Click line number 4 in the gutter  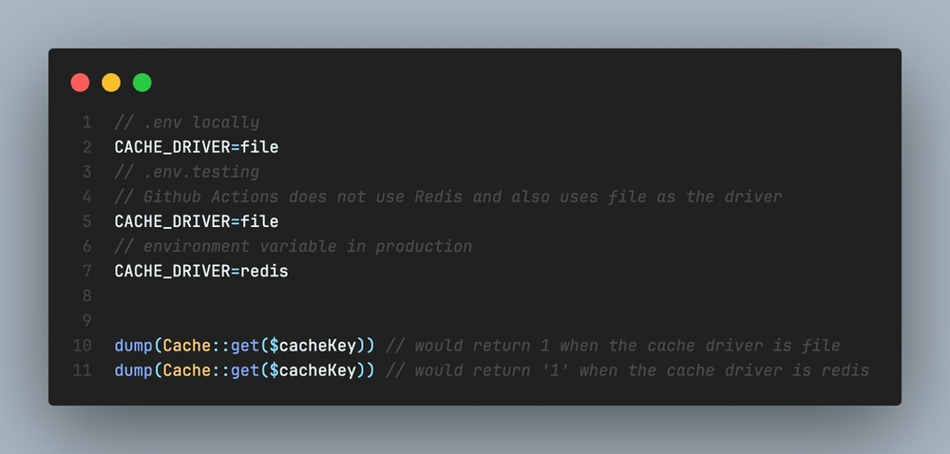[86, 197]
